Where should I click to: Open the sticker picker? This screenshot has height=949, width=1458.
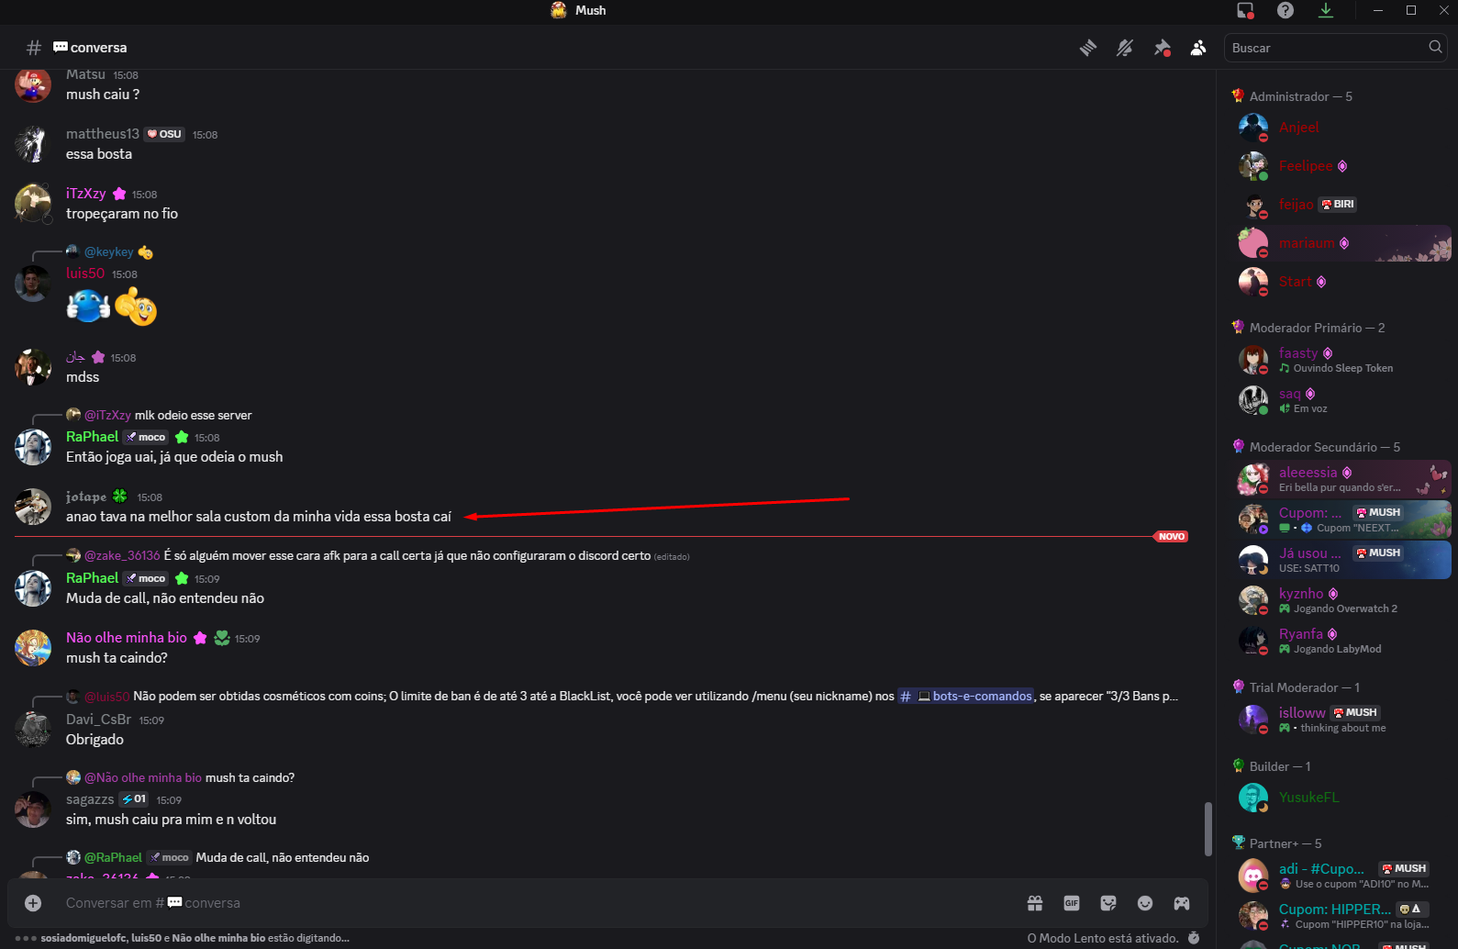coord(1108,903)
